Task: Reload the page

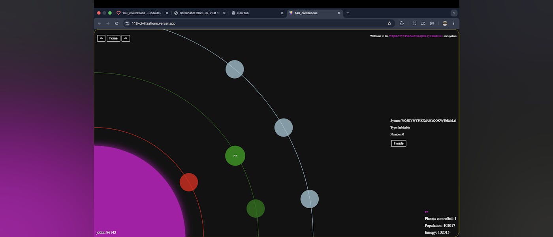Action: [x=117, y=23]
